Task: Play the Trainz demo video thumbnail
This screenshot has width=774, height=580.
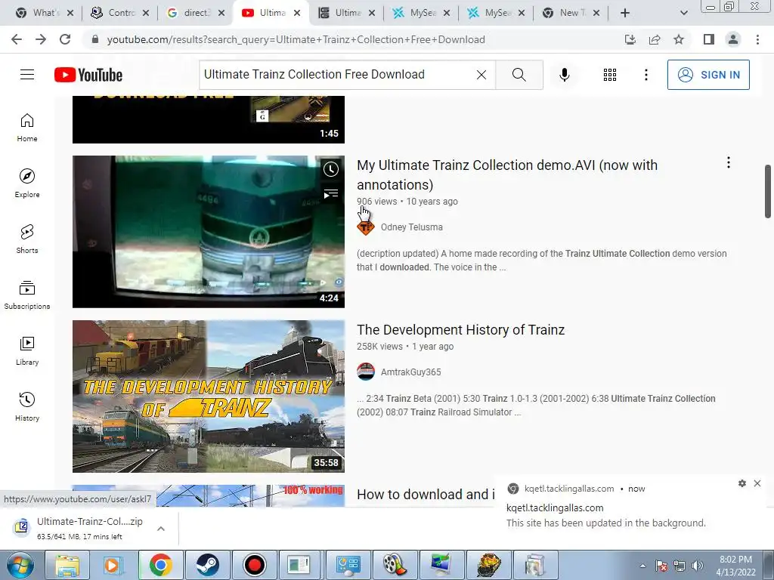Action: [x=209, y=232]
